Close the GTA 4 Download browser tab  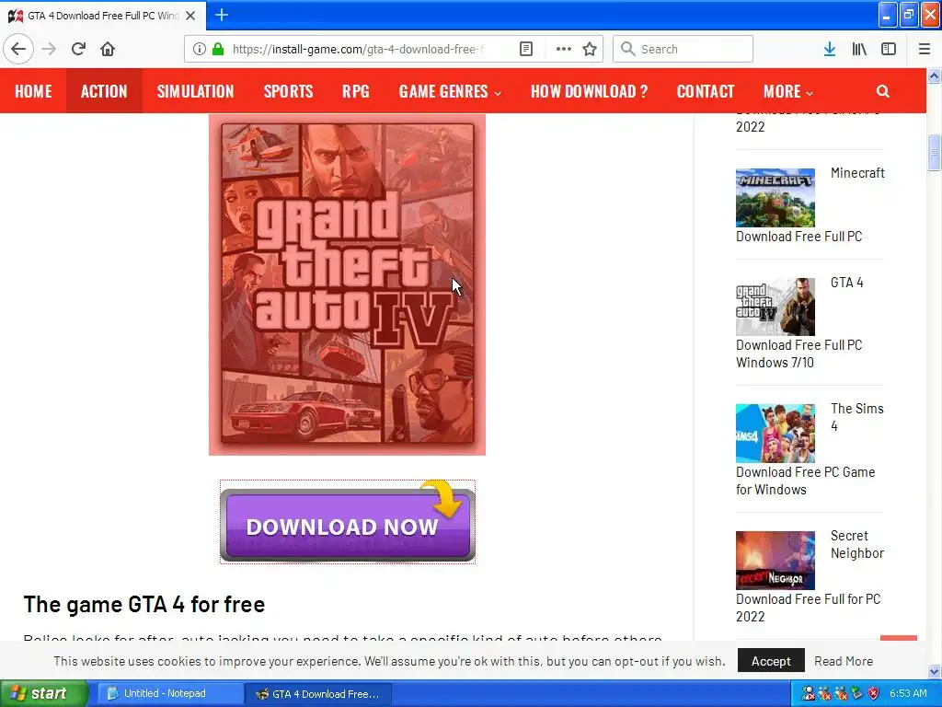click(x=190, y=16)
